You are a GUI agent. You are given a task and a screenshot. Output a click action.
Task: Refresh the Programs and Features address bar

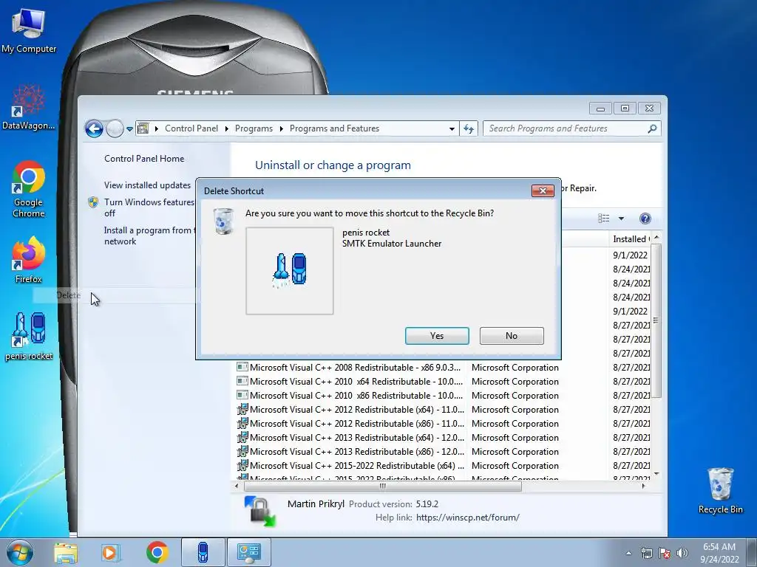coord(468,128)
